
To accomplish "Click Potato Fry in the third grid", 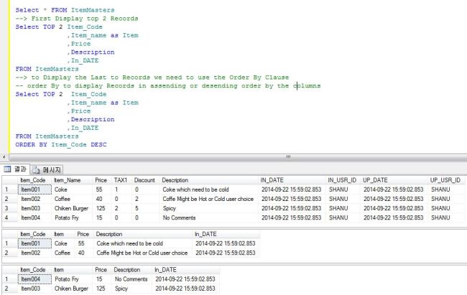I will pyautogui.click(x=72, y=279).
